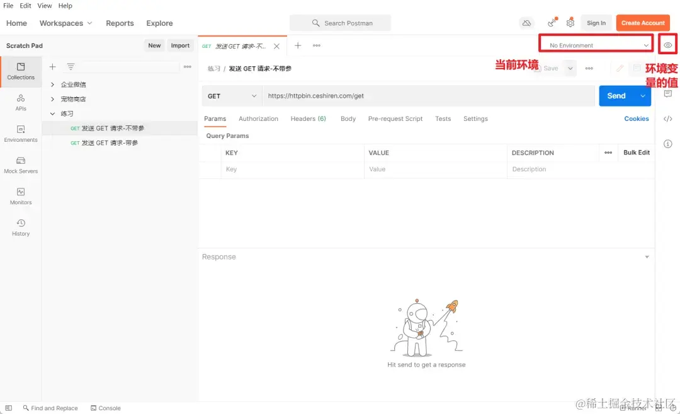Open the Mock Servers sidebar panel
The image size is (680, 414).
pyautogui.click(x=21, y=165)
